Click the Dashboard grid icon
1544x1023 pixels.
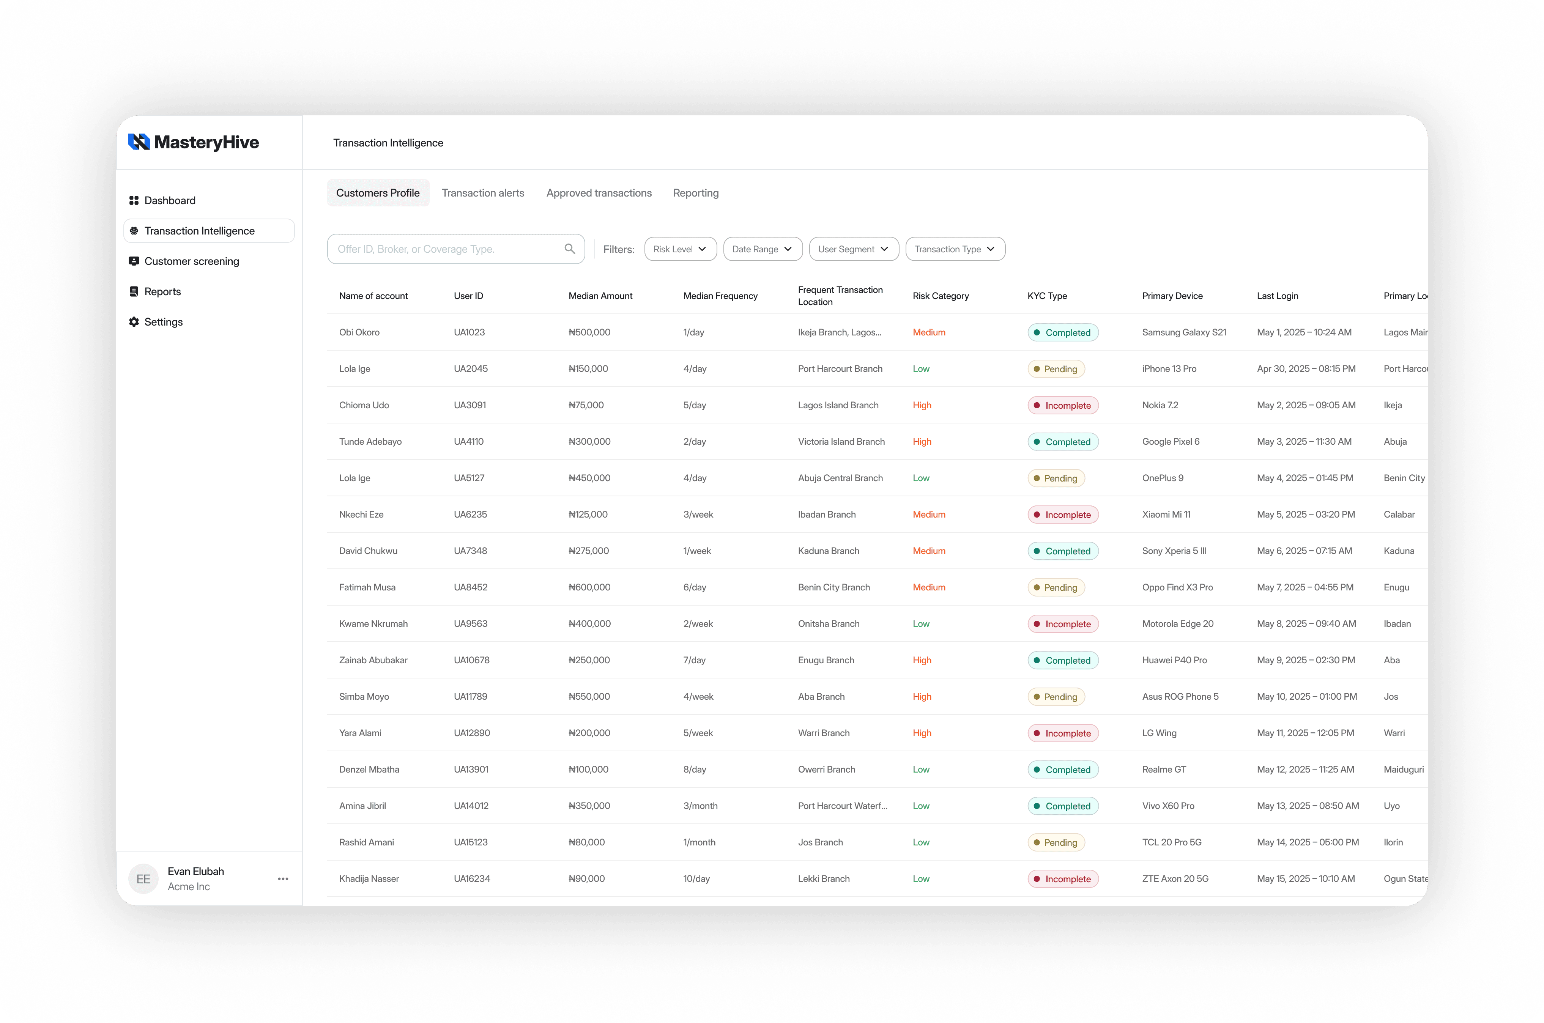coord(134,200)
